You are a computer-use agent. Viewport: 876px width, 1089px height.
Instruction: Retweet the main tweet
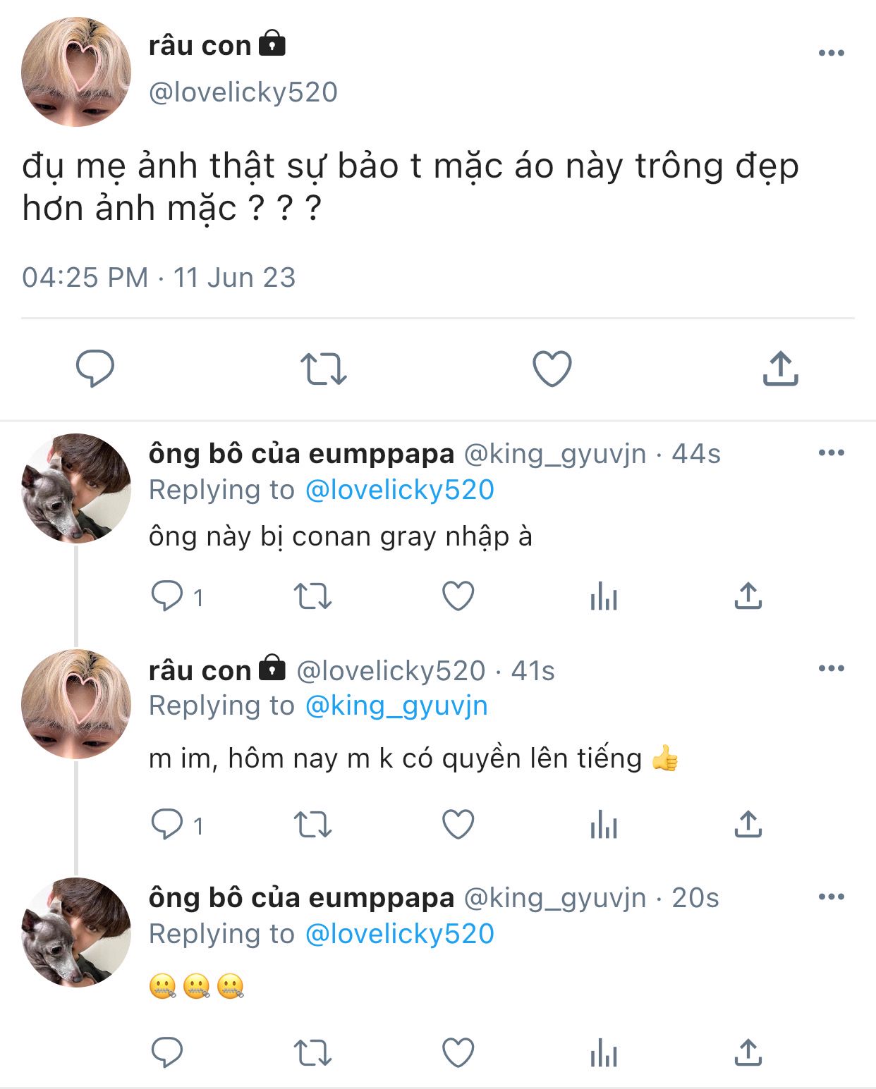324,369
